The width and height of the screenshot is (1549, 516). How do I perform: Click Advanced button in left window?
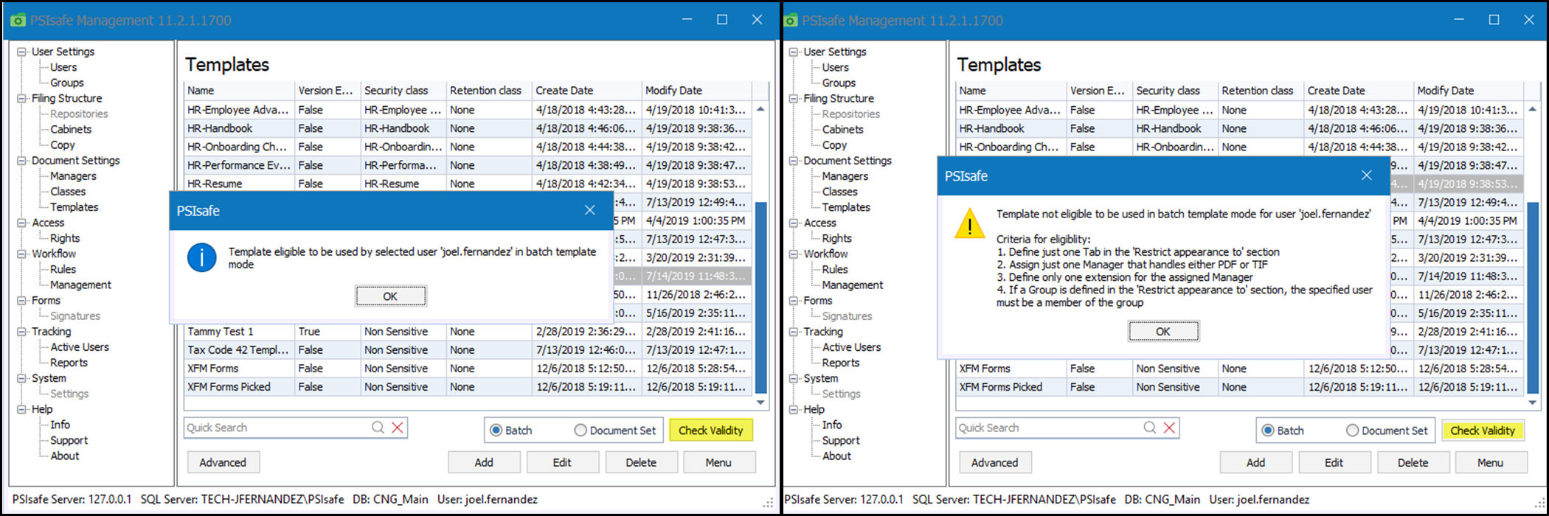[x=223, y=462]
